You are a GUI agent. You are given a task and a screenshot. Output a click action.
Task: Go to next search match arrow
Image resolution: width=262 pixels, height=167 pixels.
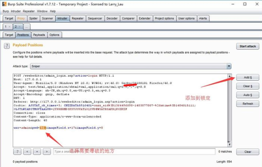tap(47, 152)
